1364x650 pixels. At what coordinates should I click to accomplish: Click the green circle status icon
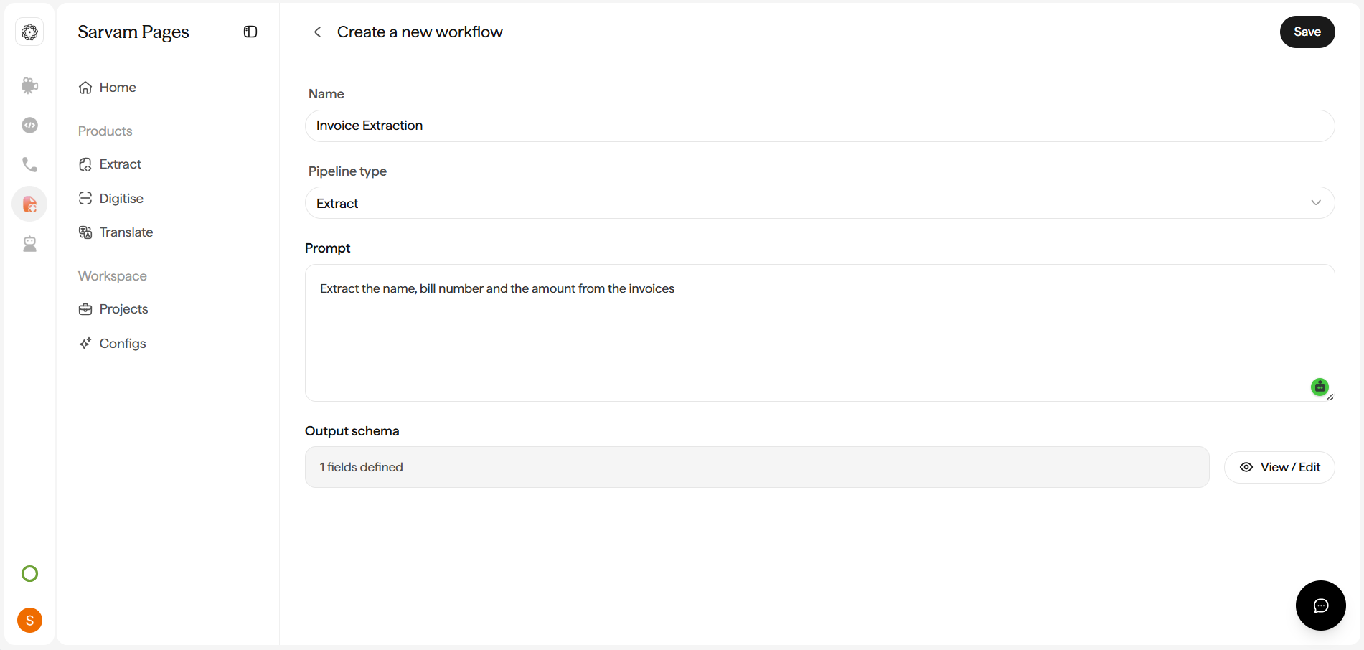click(x=29, y=573)
